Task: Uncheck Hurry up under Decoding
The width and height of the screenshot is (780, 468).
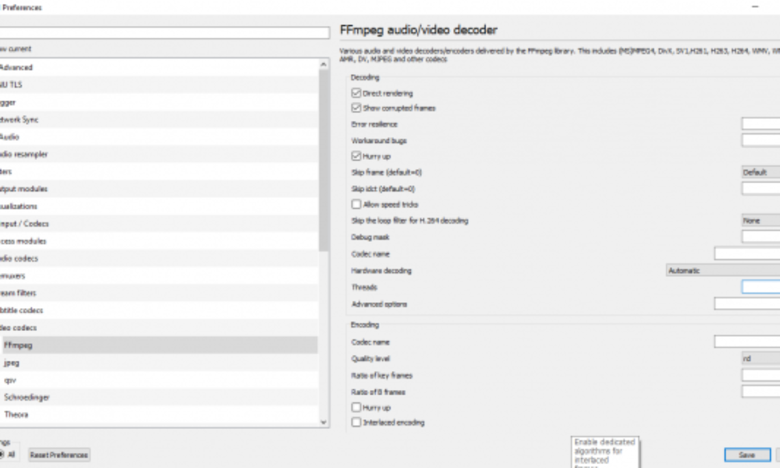Action: tap(356, 156)
